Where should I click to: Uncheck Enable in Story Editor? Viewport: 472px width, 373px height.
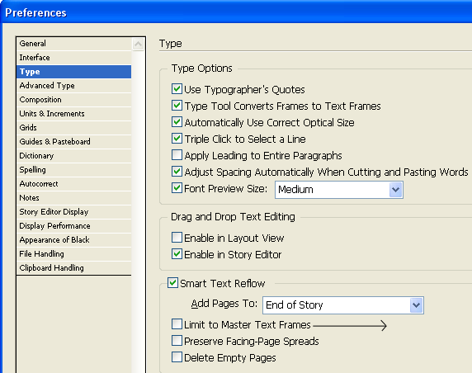click(177, 254)
